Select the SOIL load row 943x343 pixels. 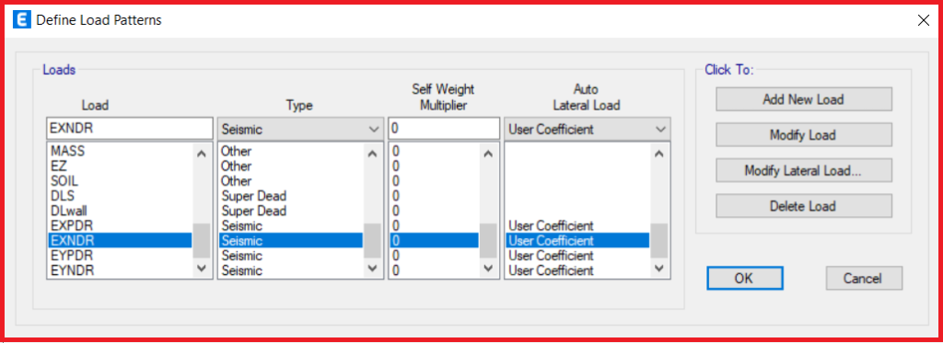click(121, 181)
